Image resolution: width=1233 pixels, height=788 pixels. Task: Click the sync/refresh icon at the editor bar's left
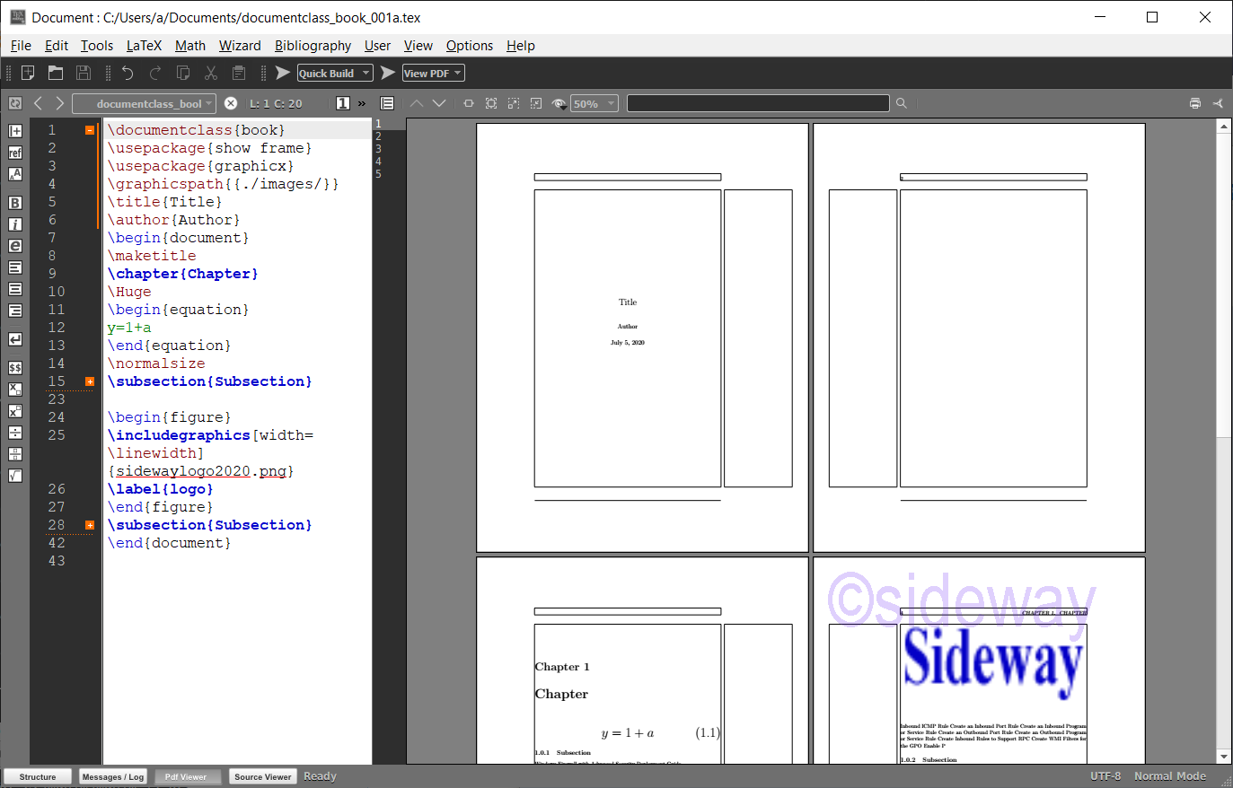(x=15, y=103)
